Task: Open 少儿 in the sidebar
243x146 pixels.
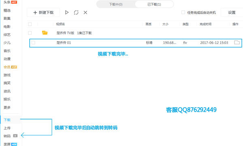Action: pos(7,43)
